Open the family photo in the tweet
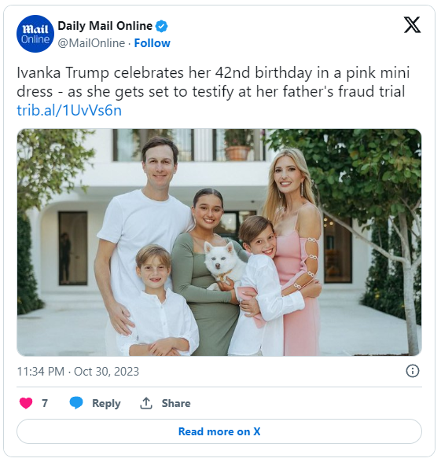 219,242
